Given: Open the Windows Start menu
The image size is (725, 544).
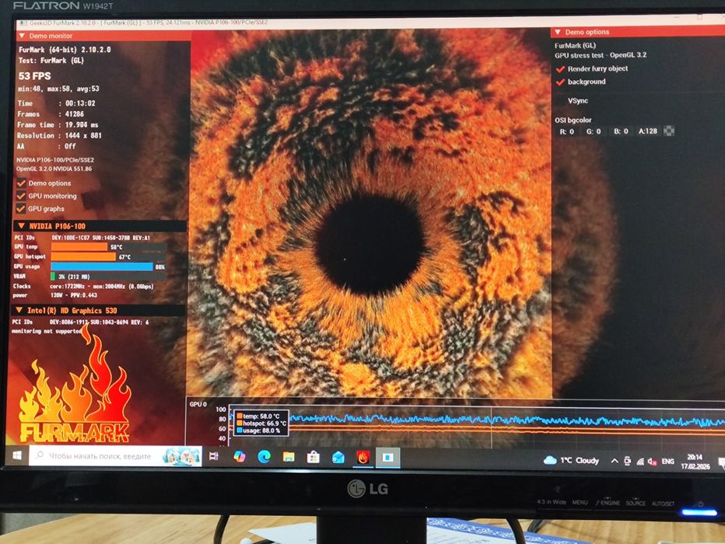Looking at the screenshot, I should 17,455.
